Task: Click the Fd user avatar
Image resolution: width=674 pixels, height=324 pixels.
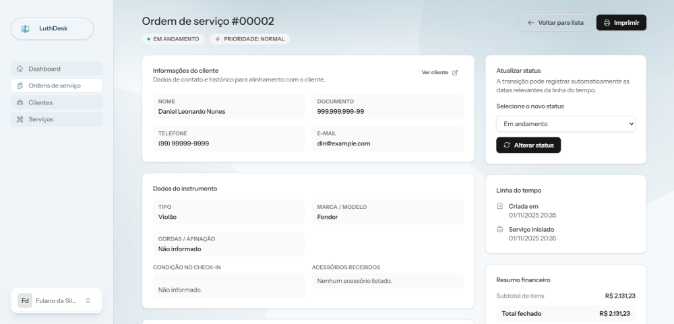Action: 25,301
